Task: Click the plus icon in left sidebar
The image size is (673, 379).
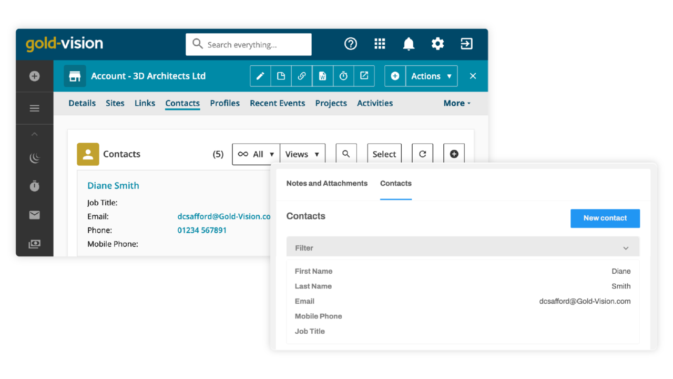Action: click(x=35, y=76)
